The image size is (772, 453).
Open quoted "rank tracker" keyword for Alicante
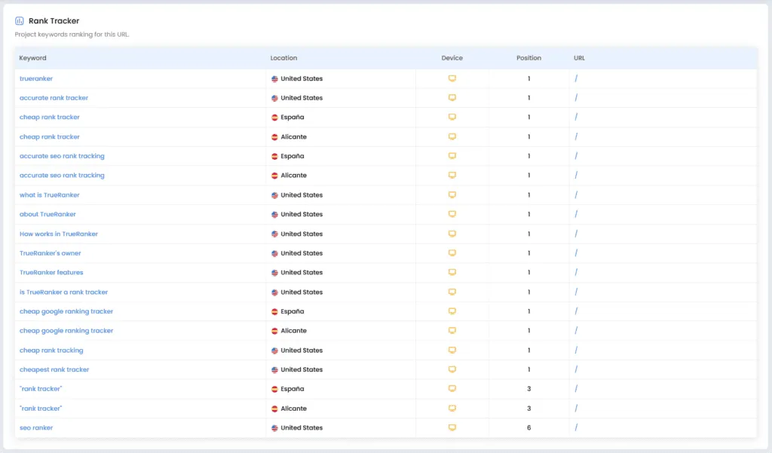[x=41, y=409]
